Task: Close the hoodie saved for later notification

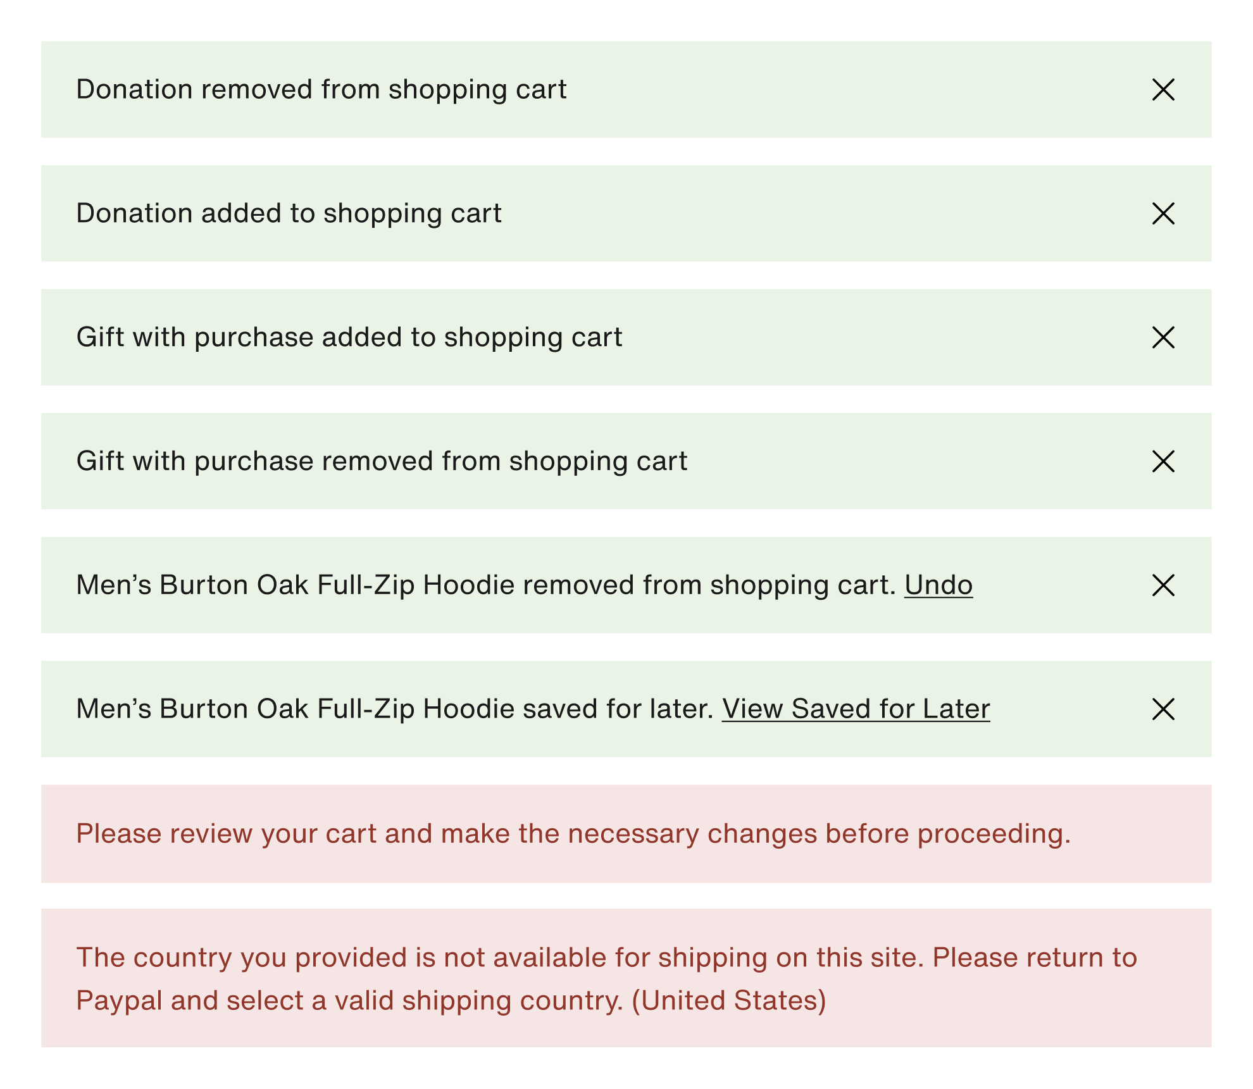Action: pos(1163,709)
